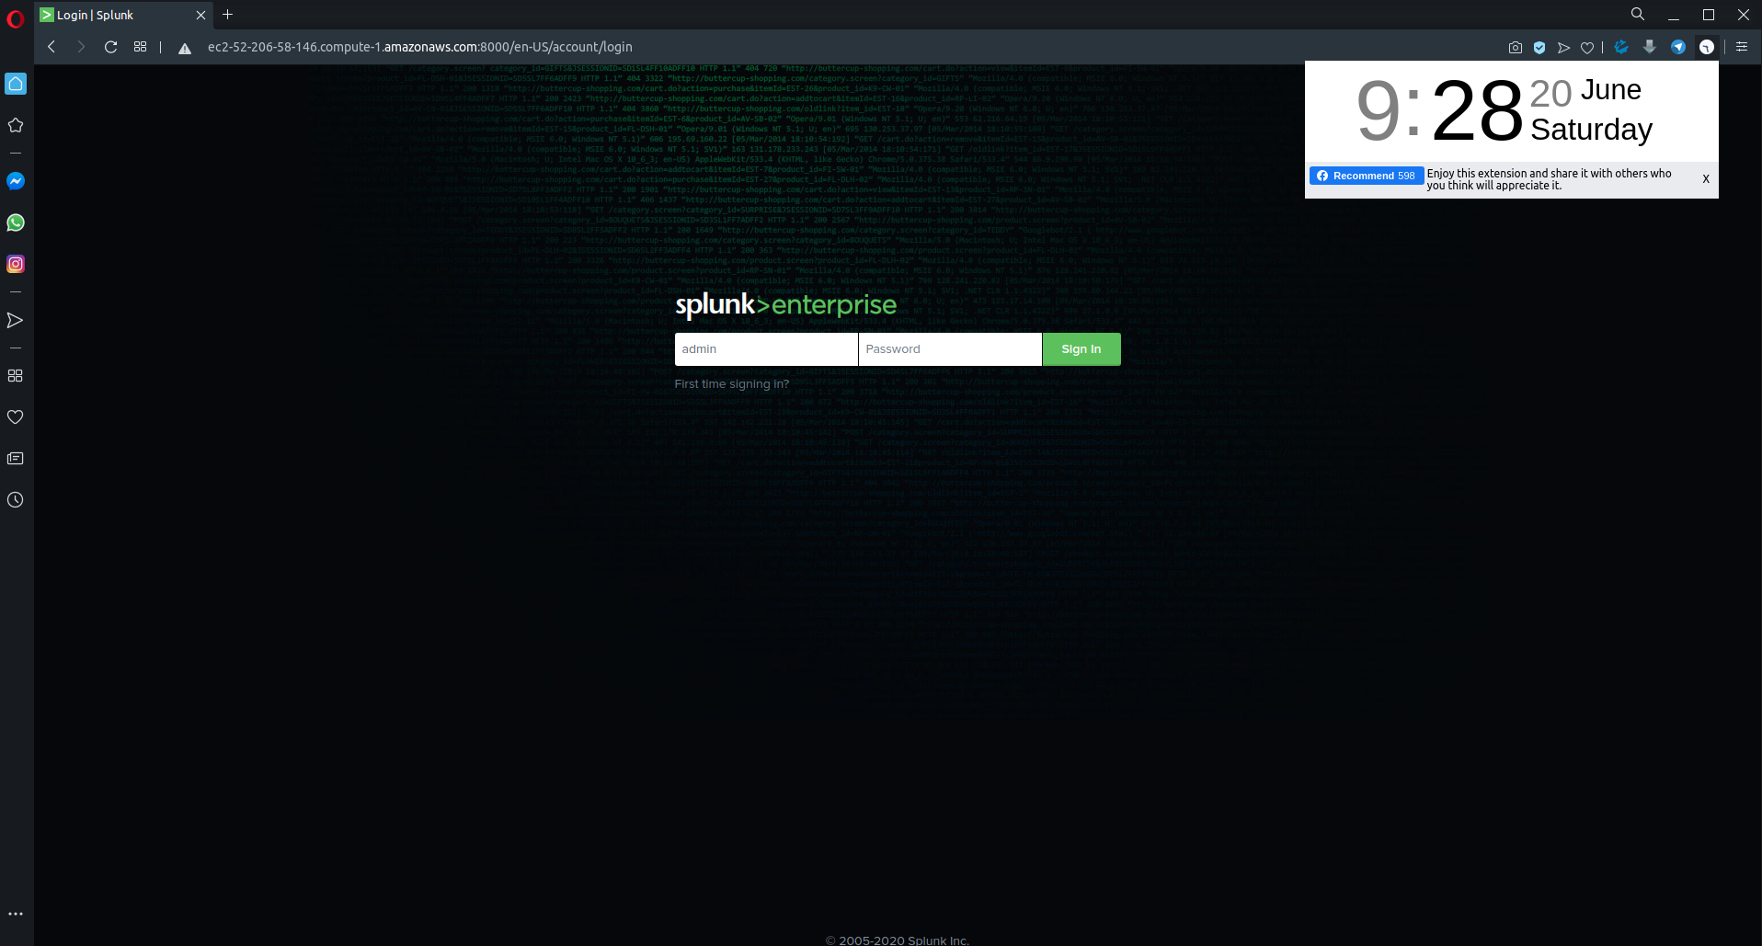Viewport: 1762px width, 946px height.
Task: Add page to bookmarks with heart icon
Action: coord(1587,47)
